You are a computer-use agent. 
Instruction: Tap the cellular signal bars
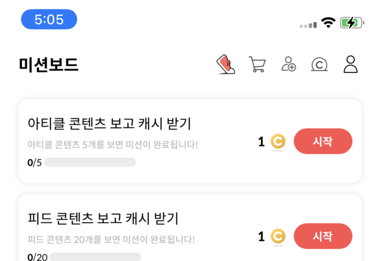click(x=308, y=25)
